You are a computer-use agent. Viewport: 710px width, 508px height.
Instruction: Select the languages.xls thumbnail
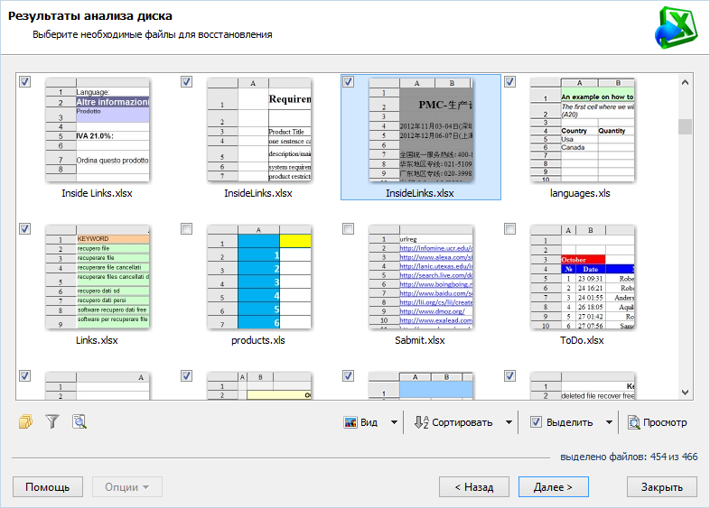[583, 130]
